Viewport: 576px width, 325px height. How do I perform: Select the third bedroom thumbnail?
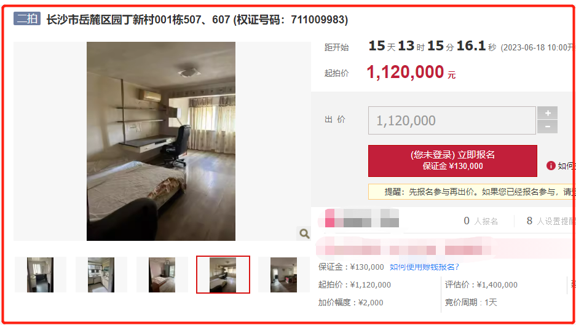[x=162, y=275]
